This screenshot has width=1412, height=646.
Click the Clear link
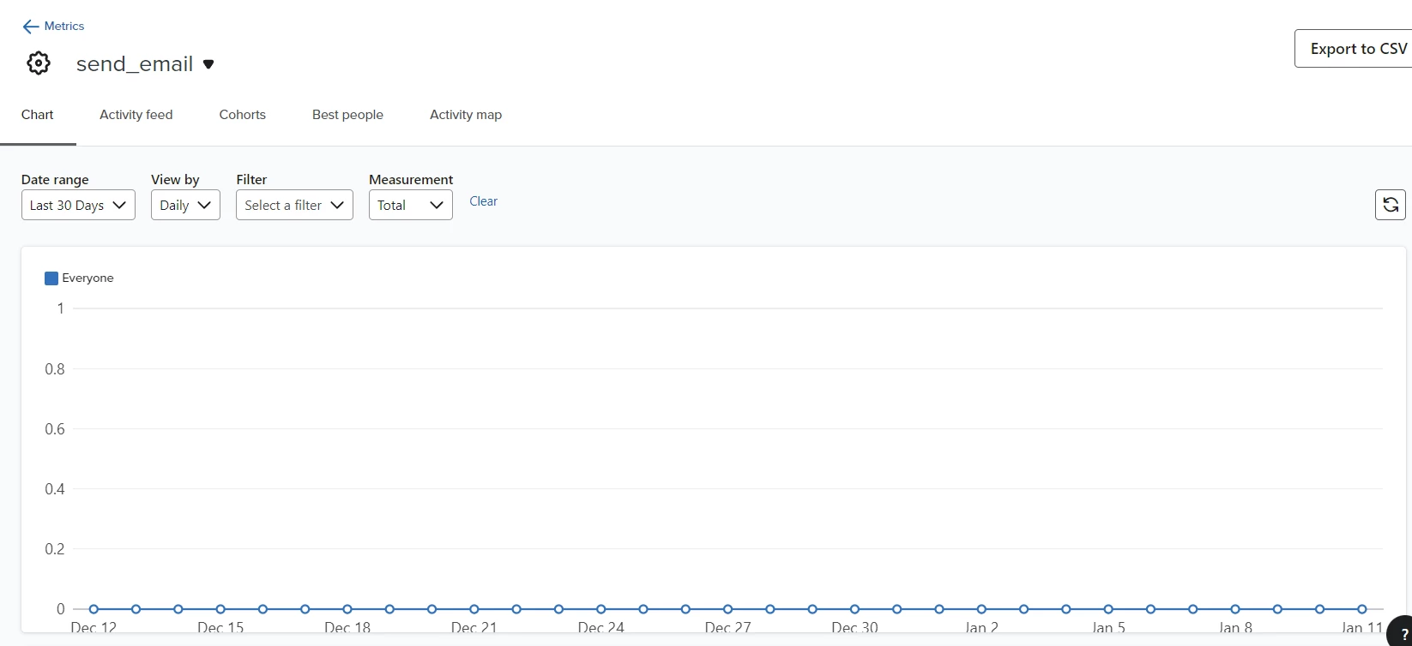tap(483, 201)
